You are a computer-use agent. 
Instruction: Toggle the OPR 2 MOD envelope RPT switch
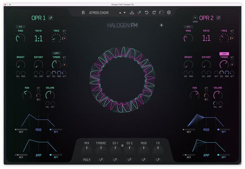point(224,129)
